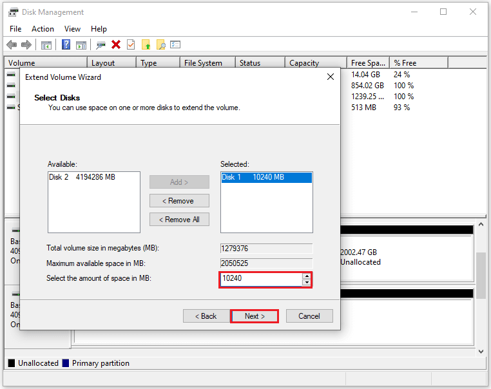
Task: Cancel the Extend Volume Wizard
Action: (x=309, y=316)
